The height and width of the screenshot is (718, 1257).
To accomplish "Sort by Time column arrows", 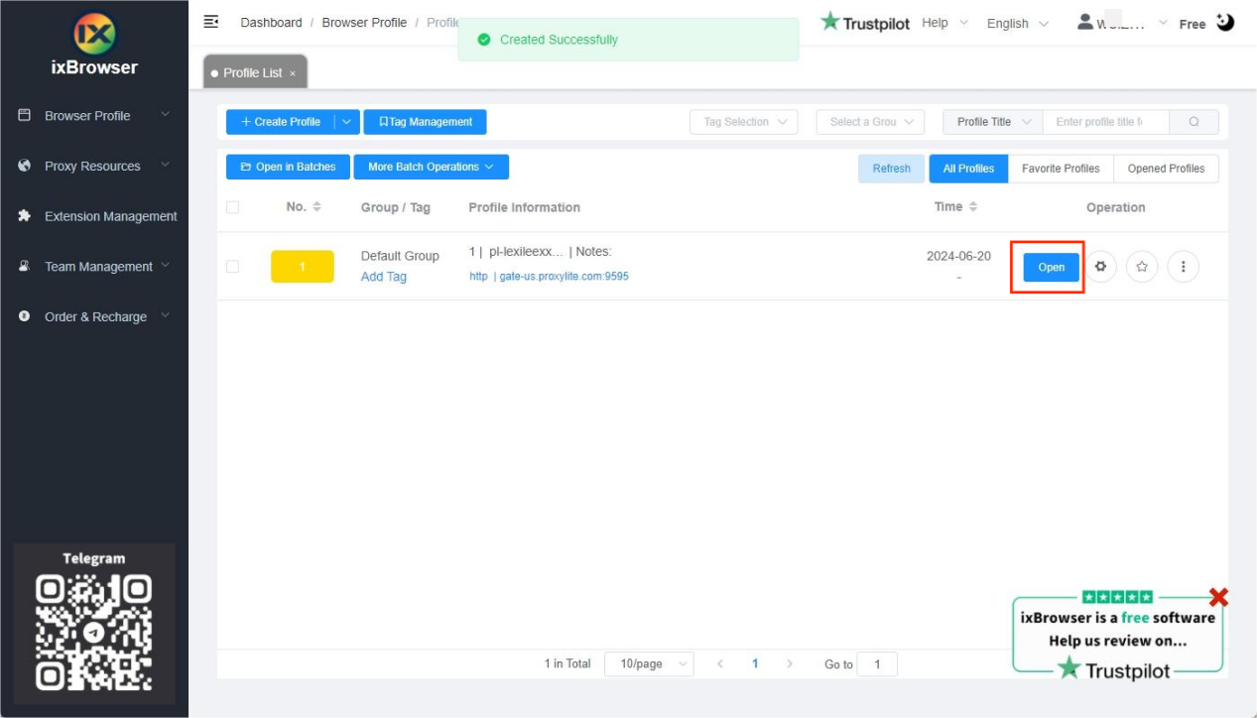I will pos(973,206).
